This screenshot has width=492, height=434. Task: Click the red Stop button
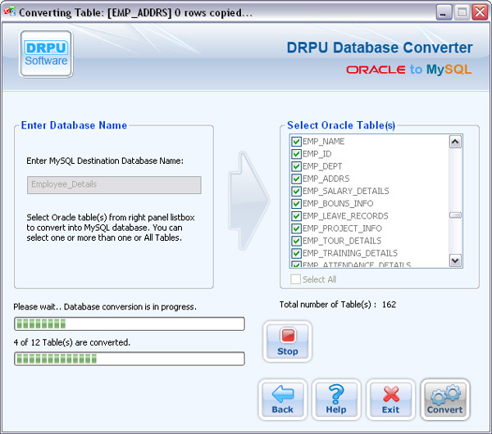(288, 341)
